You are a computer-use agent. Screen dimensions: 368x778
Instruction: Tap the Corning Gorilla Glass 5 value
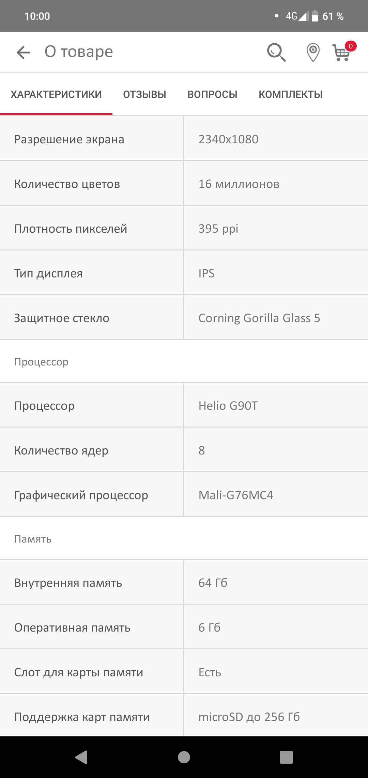tap(259, 318)
